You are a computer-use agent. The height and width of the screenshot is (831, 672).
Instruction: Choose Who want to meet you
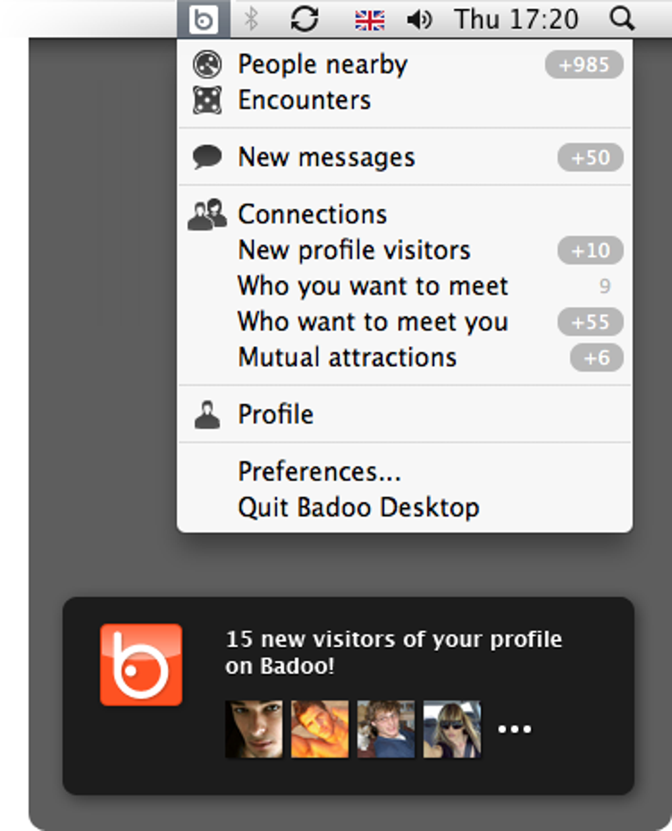pos(372,322)
